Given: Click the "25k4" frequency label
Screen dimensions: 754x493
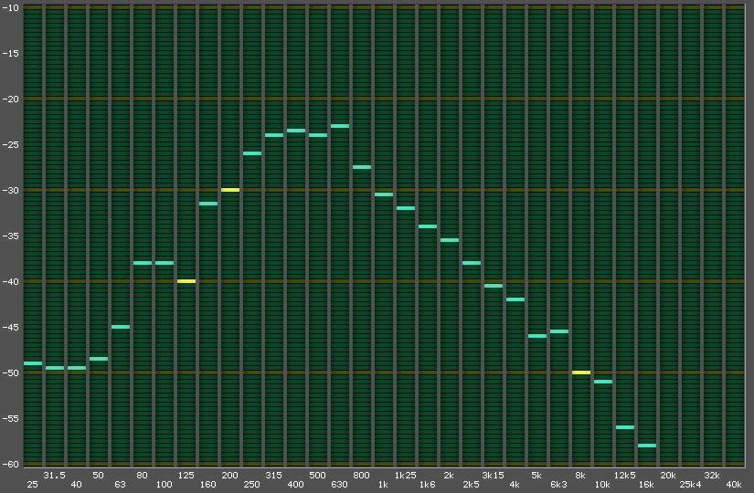Looking at the screenshot, I should tap(690, 485).
